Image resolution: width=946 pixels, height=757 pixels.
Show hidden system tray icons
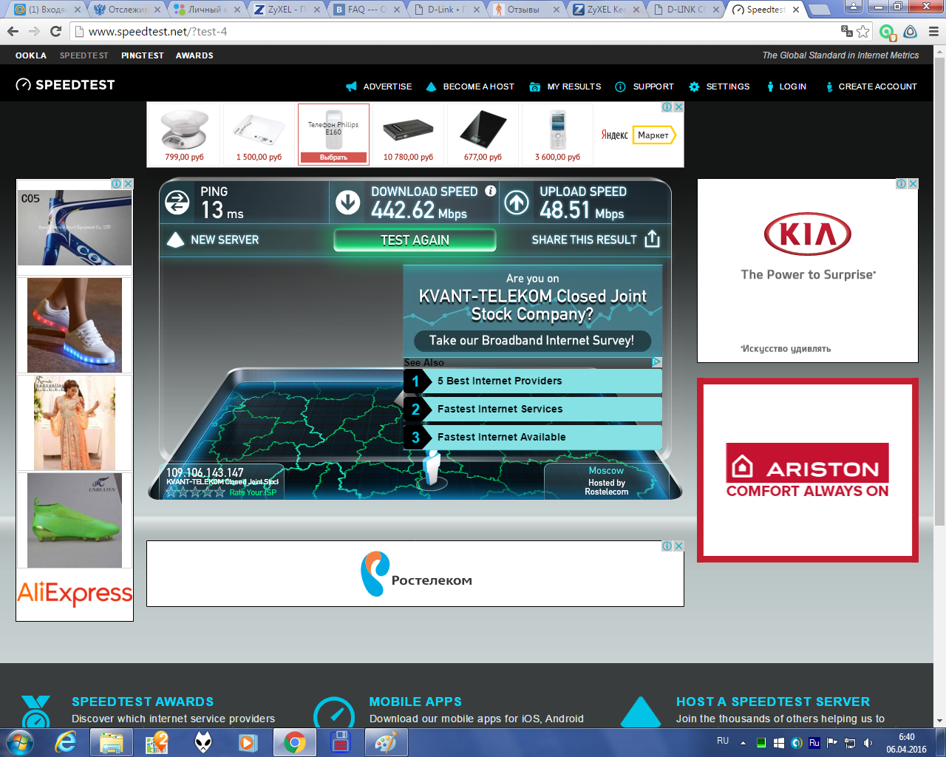[743, 743]
